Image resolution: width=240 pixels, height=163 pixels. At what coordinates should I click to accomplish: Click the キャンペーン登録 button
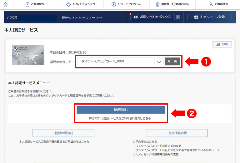click(x=209, y=17)
